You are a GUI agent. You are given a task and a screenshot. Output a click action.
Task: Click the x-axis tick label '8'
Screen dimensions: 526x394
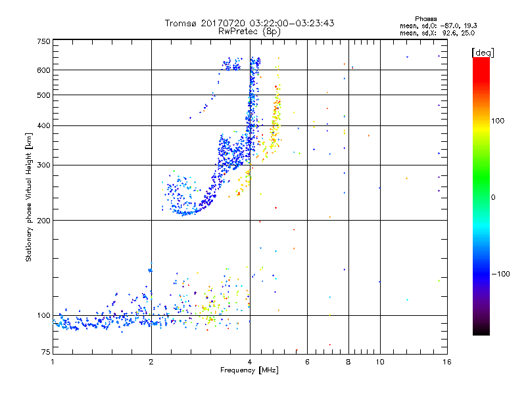click(348, 362)
